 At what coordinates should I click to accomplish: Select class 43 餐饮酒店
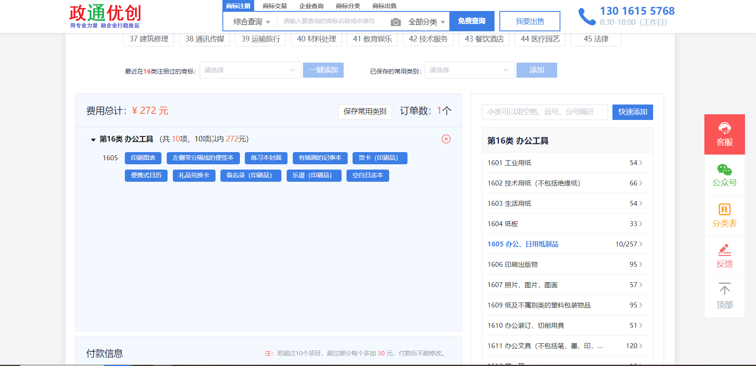point(484,39)
